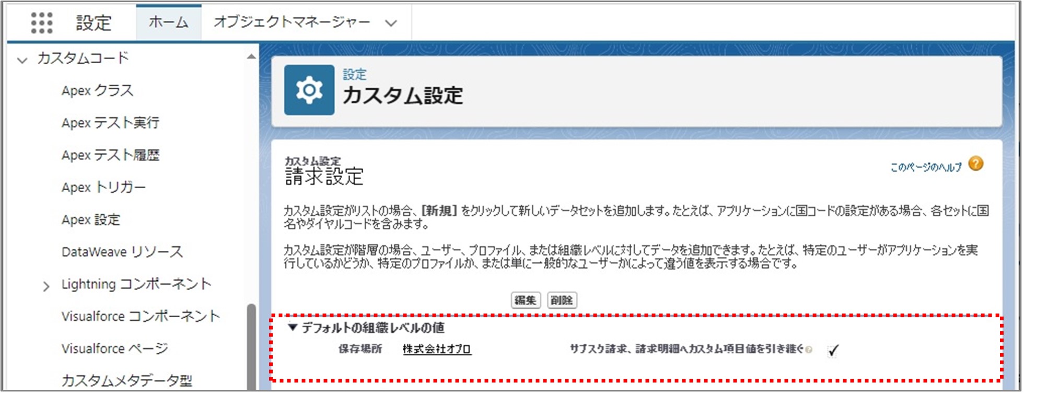
Task: Toggle the サブスク請求 custom field inherit checkmark
Action: tap(833, 351)
